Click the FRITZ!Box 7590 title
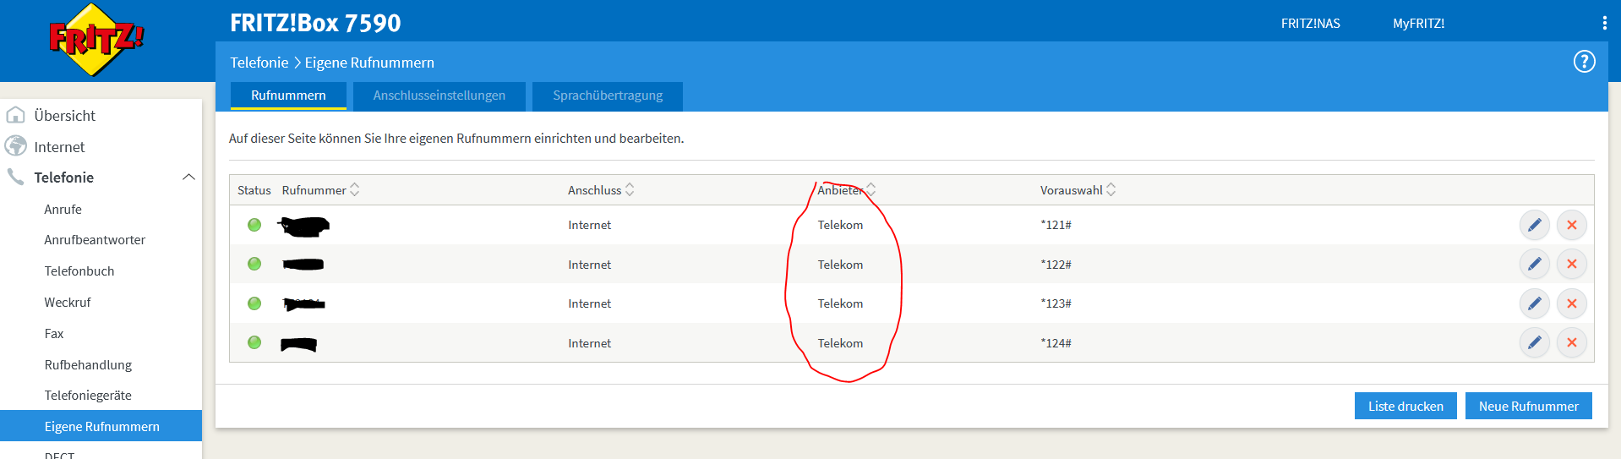Image resolution: width=1621 pixels, height=459 pixels. coord(315,23)
